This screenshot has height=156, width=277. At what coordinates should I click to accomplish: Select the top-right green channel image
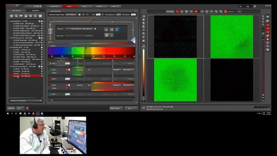(232, 36)
